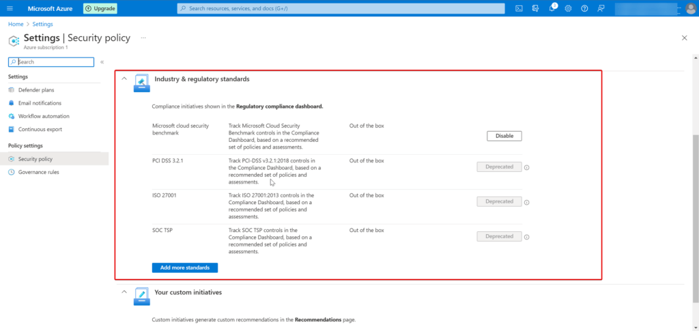Click the info icon next to PCI DSS Deprecated
This screenshot has width=699, height=331.
coord(526,167)
